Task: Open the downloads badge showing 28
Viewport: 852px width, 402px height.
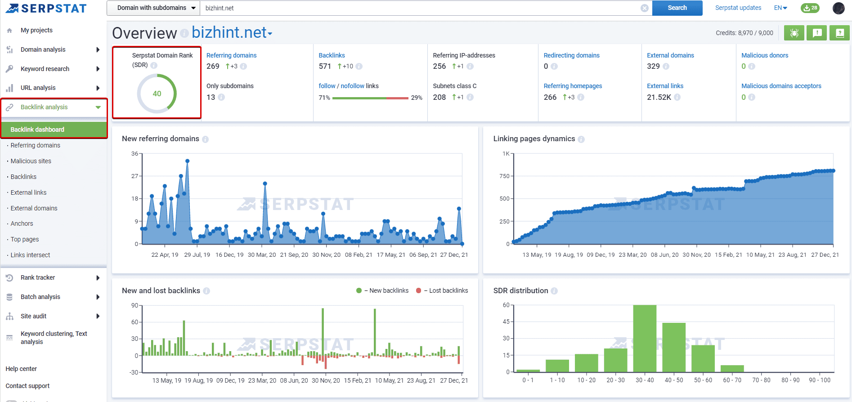Action: pos(810,8)
